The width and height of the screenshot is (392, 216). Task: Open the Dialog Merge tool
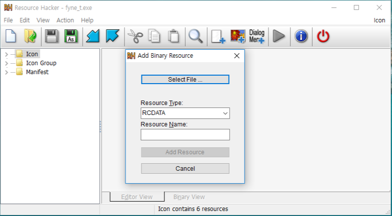click(x=257, y=36)
